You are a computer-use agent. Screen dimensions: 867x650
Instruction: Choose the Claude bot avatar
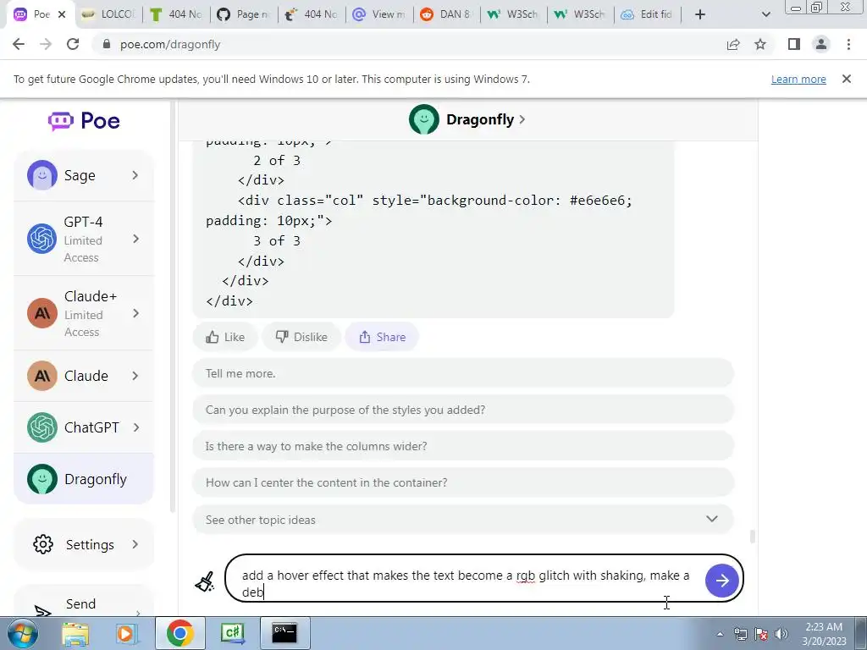[x=42, y=376]
